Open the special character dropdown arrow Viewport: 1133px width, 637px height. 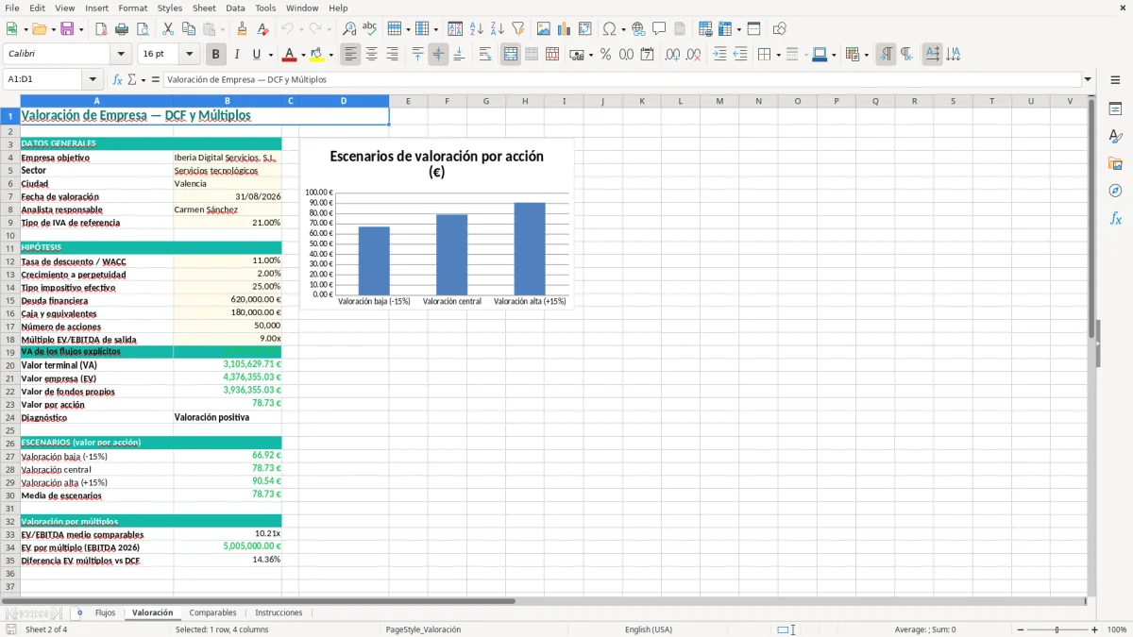[623, 29]
